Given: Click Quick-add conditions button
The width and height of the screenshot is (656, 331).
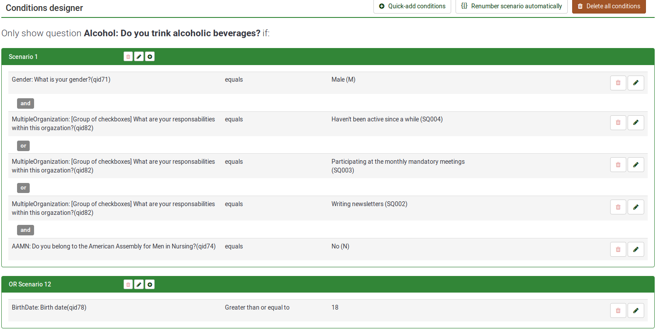Looking at the screenshot, I should [412, 6].
